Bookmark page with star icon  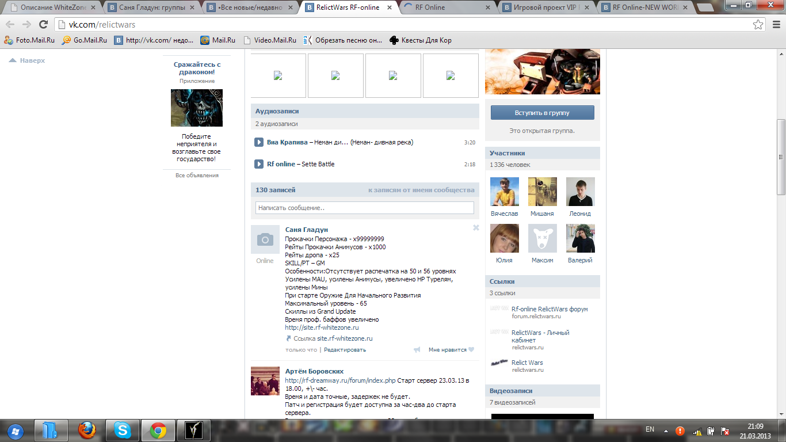pos(758,24)
